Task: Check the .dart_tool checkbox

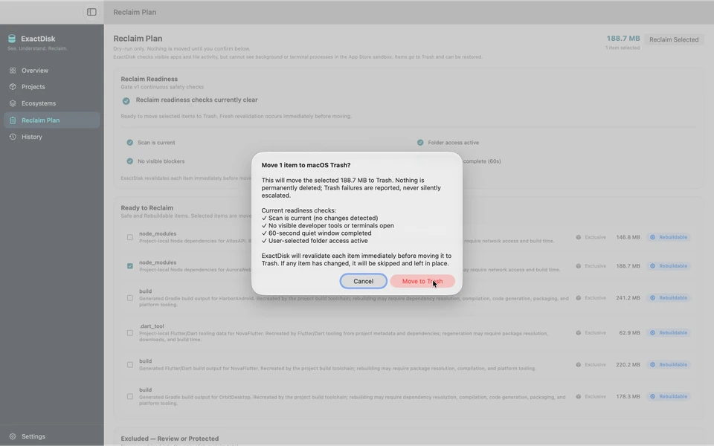Action: [129, 333]
